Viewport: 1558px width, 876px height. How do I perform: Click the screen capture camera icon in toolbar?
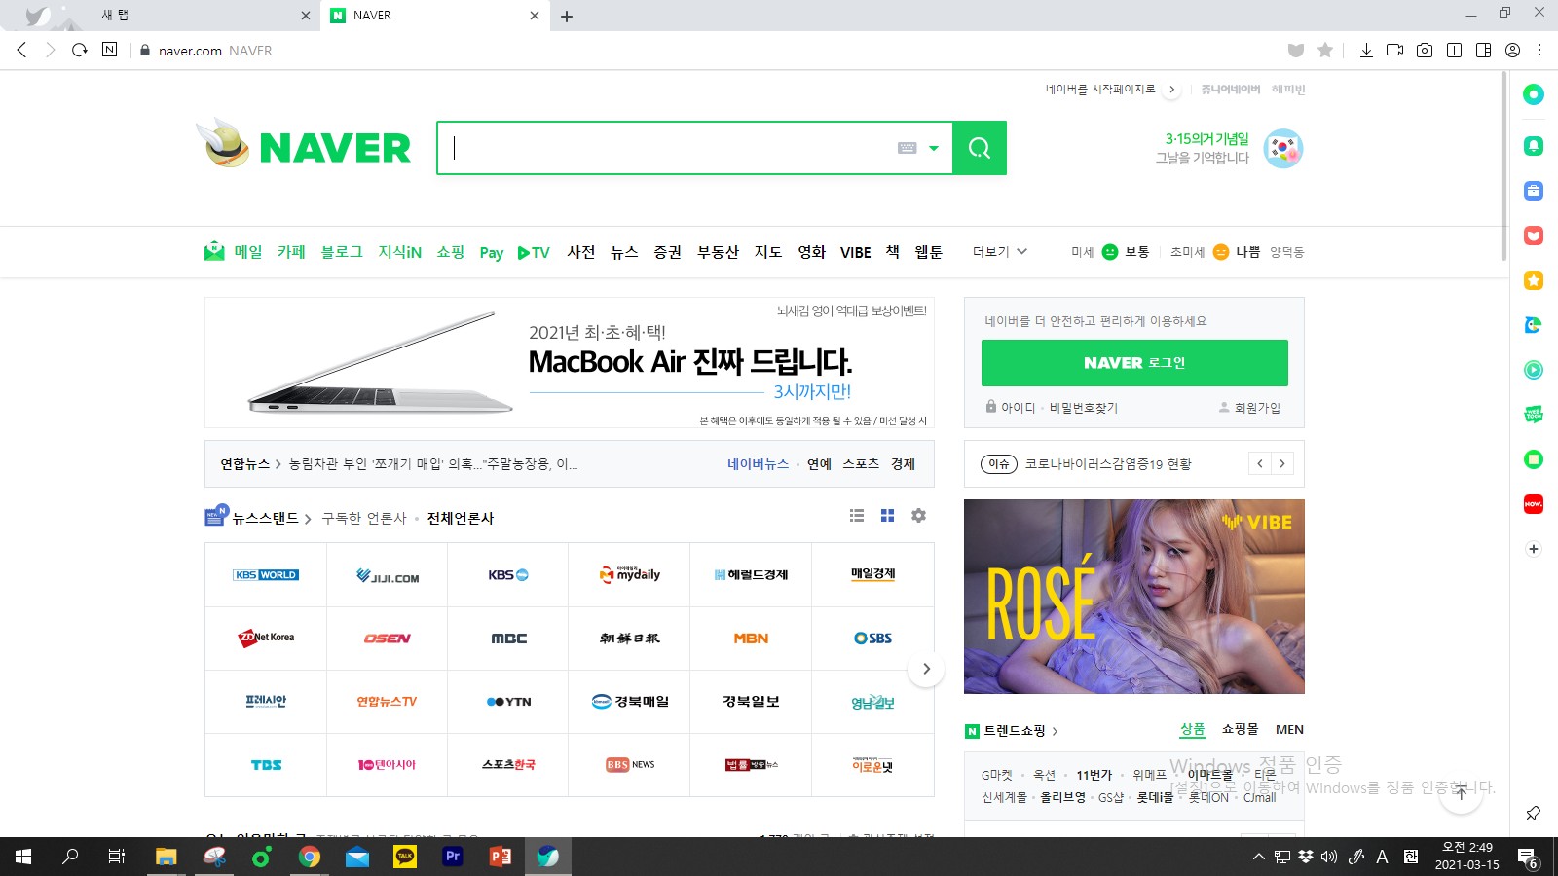1425,50
